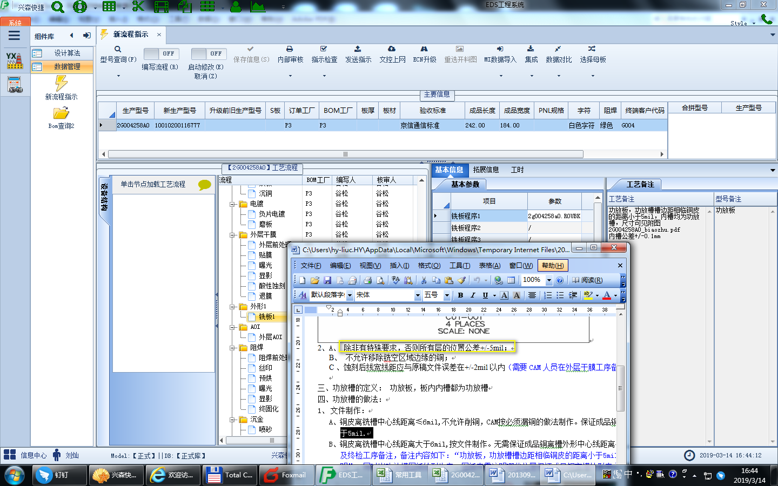Select 新流程指示 document tab
This screenshot has width=778, height=486.
click(x=131, y=34)
